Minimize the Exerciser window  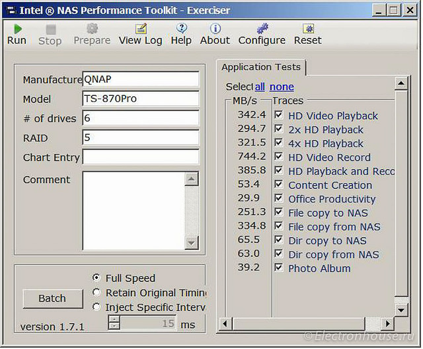(379, 11)
